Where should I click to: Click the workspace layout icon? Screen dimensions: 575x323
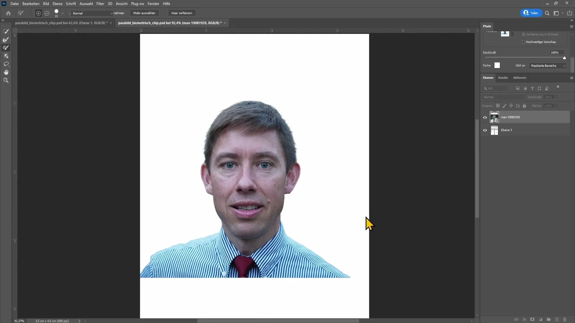coord(556,13)
